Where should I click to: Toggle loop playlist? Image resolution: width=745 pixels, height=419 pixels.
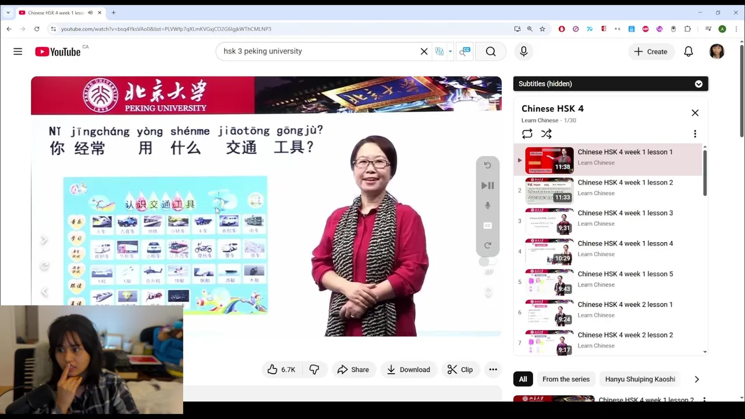pyautogui.click(x=527, y=134)
